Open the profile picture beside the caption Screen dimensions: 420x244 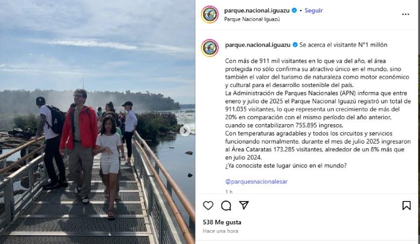tap(210, 48)
